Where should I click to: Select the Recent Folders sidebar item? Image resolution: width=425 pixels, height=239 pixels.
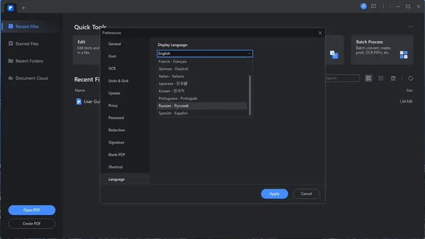point(30,61)
